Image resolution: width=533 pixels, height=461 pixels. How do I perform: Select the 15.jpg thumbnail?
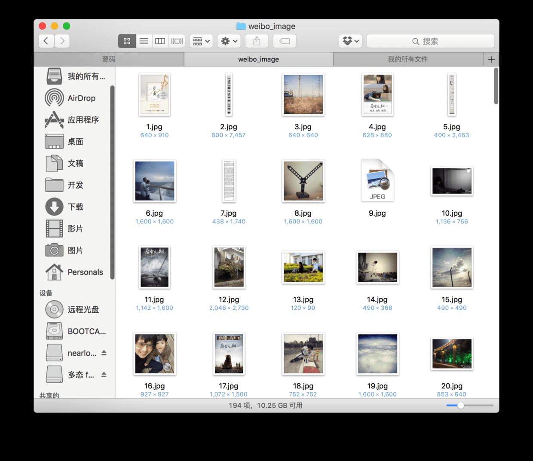pos(452,267)
